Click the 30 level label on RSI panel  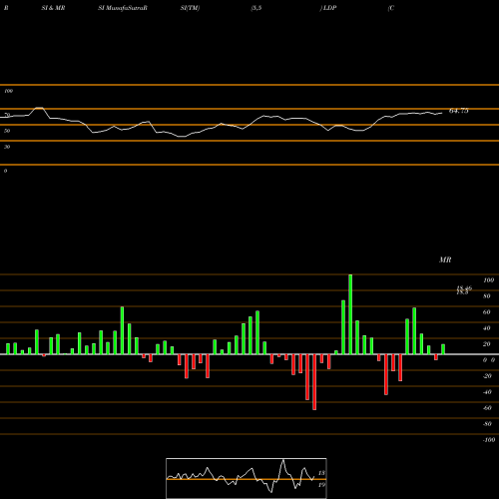[7, 147]
